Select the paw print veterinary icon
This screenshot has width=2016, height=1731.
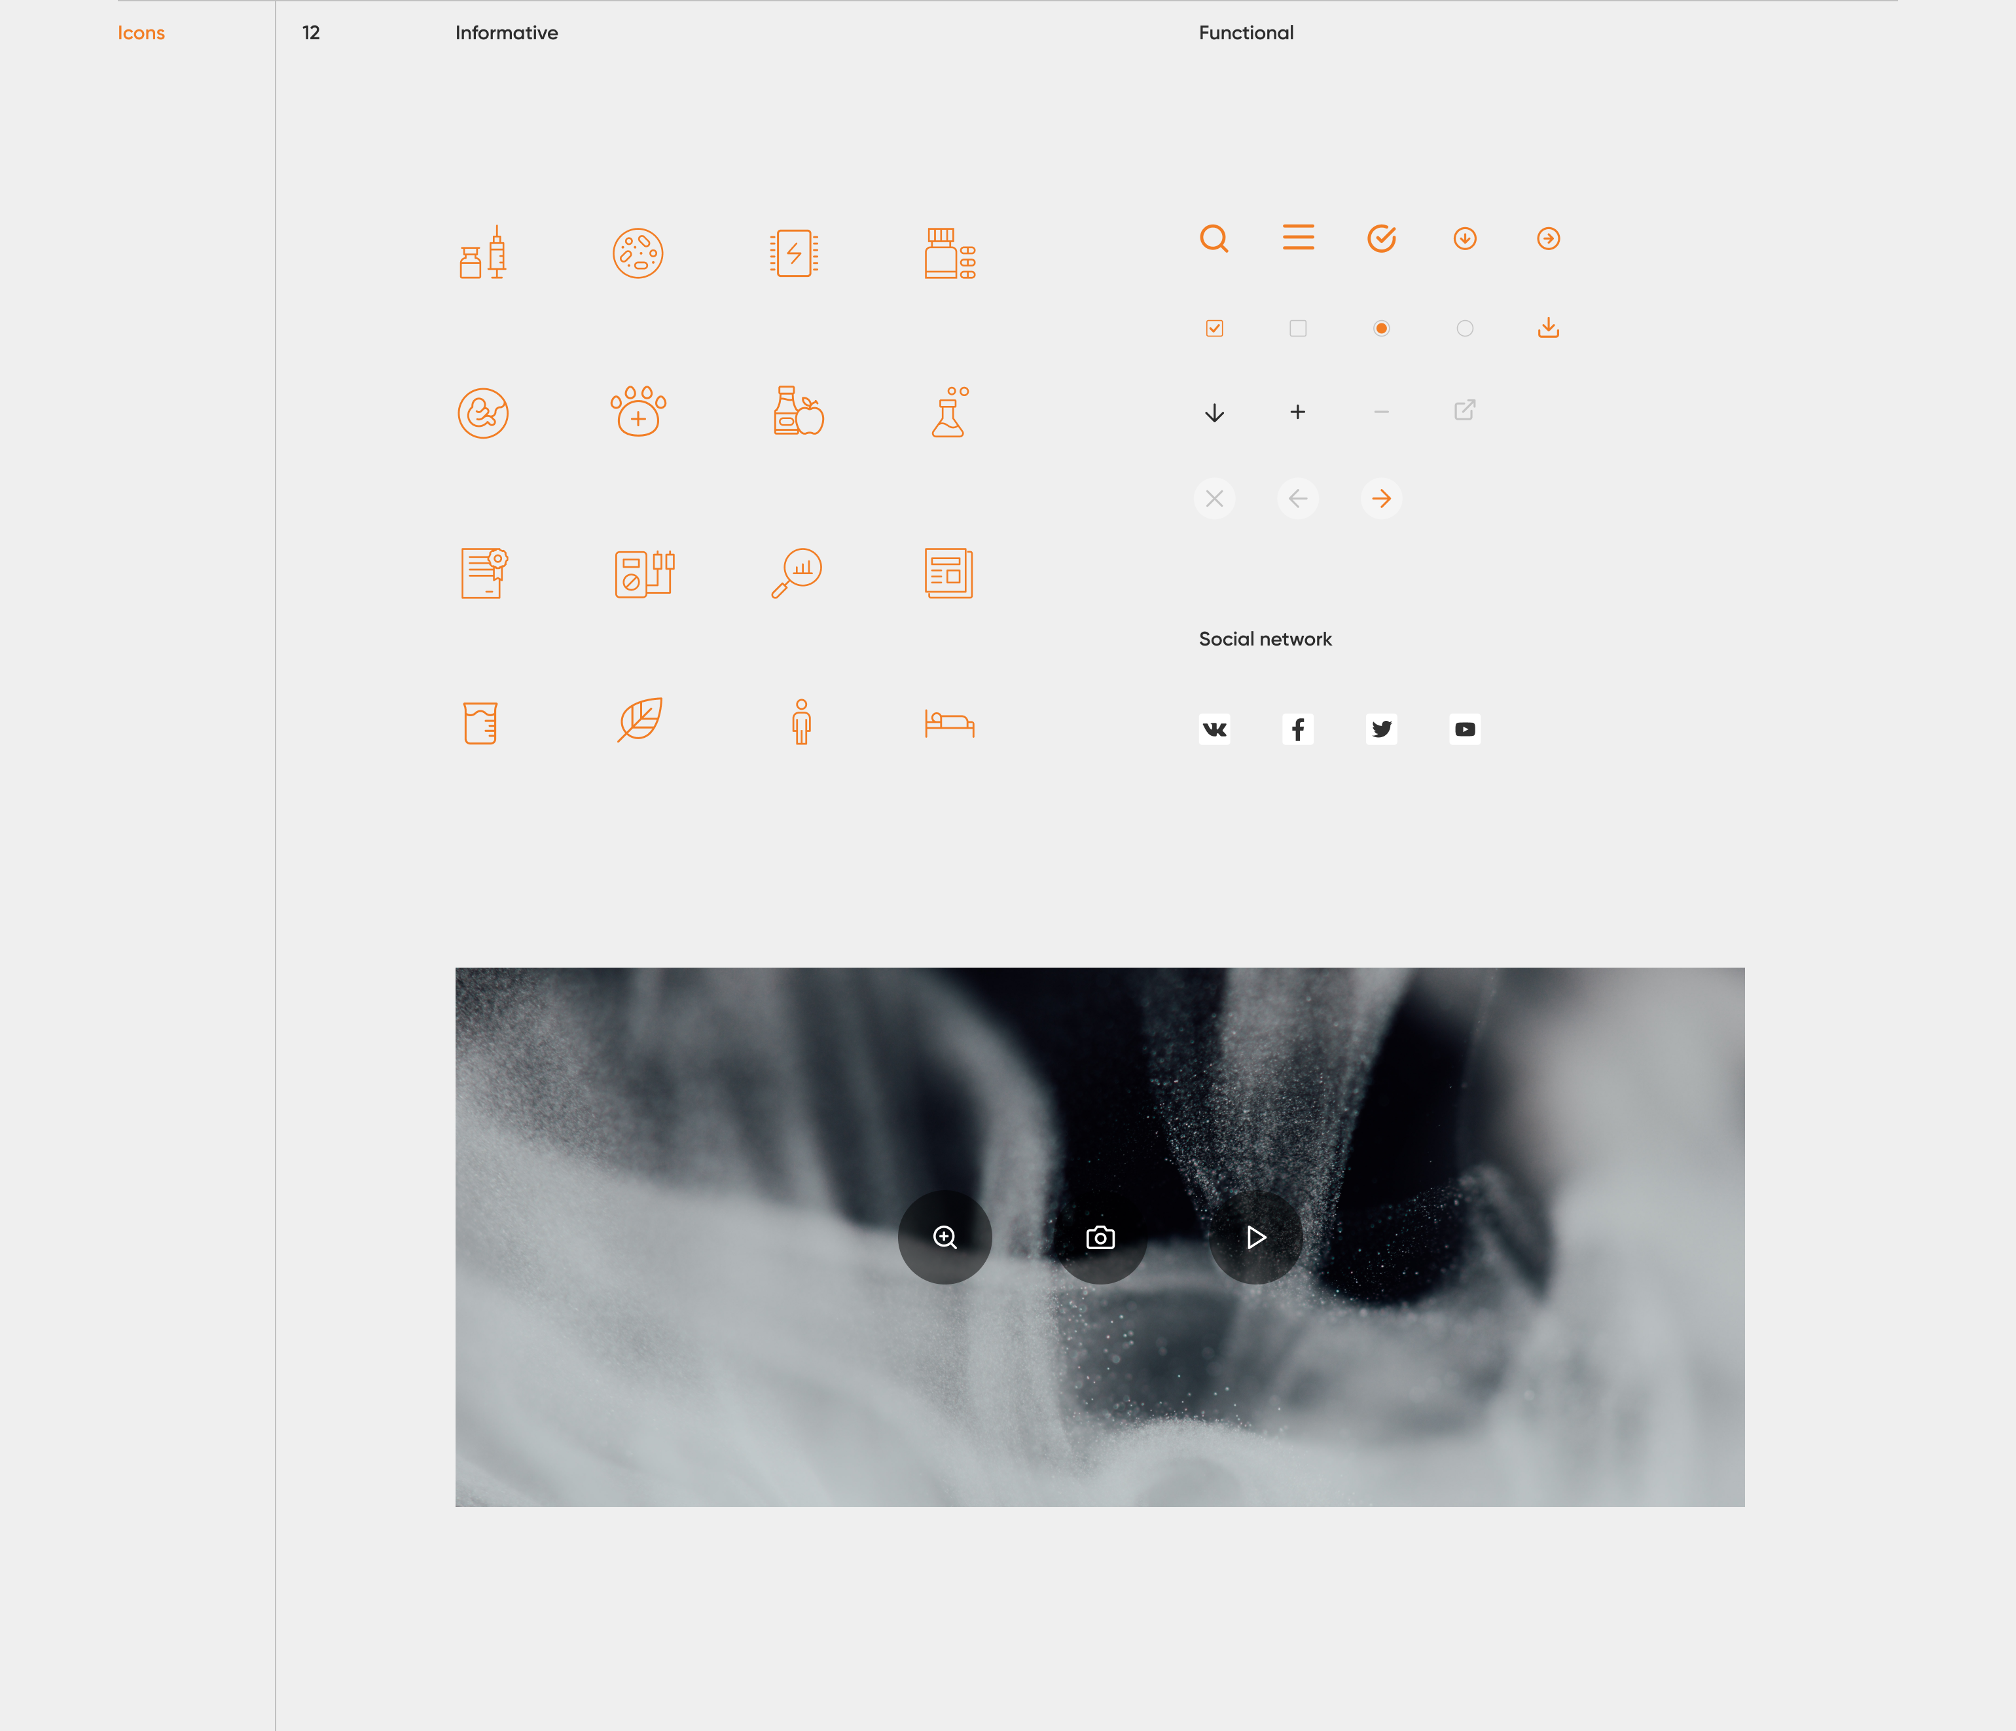pyautogui.click(x=638, y=412)
